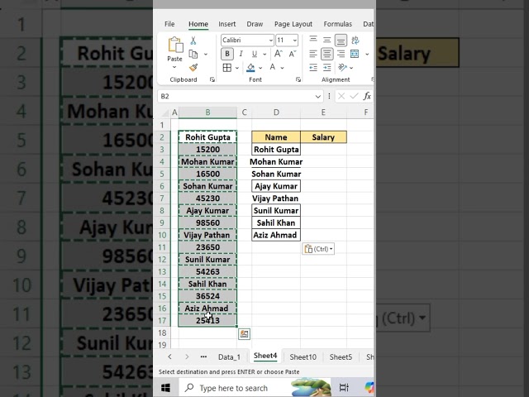This screenshot has height=397, width=529.
Task: Open Font group dialog launcher
Action: pos(298,79)
